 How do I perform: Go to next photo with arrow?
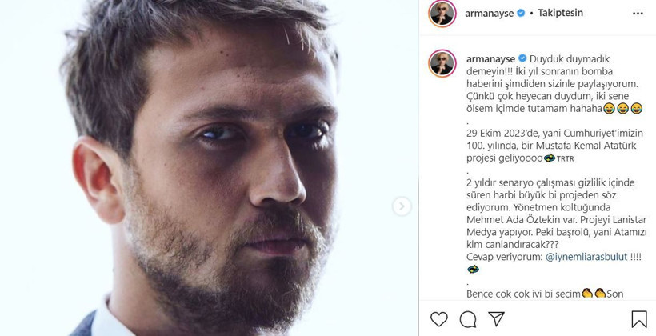402,206
